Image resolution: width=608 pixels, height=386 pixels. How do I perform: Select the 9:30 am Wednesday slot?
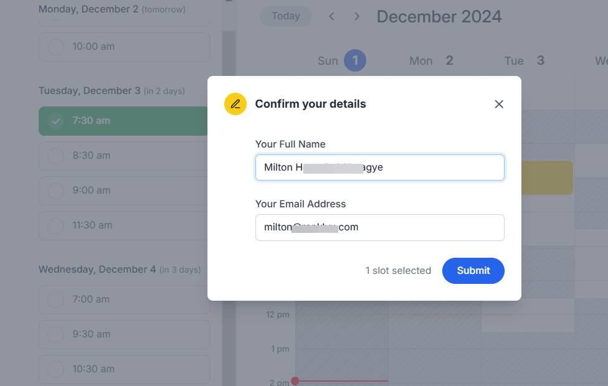tap(123, 334)
